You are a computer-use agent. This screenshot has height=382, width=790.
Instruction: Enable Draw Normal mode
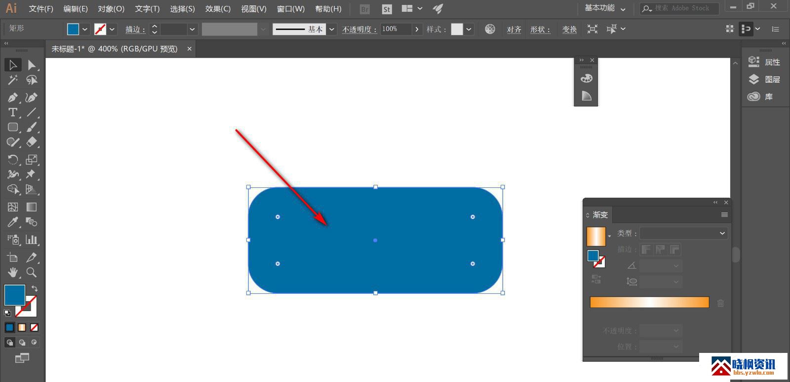point(9,342)
